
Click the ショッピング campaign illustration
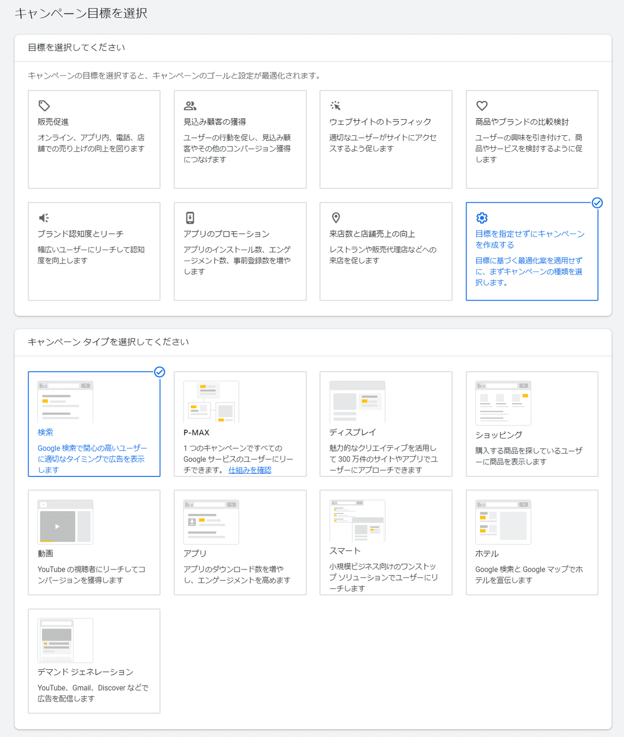coord(503,403)
